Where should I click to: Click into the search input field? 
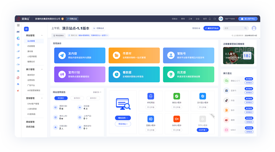click(233, 28)
